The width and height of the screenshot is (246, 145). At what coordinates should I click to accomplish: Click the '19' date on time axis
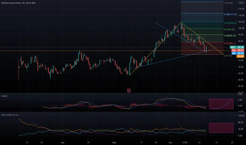88,142
